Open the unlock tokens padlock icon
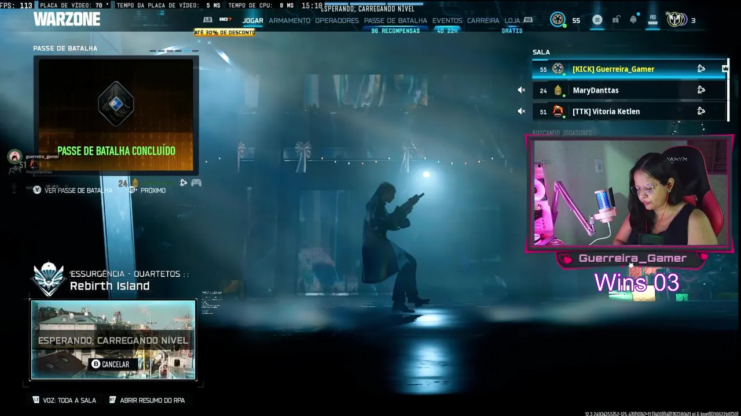741x416 pixels. point(615,20)
